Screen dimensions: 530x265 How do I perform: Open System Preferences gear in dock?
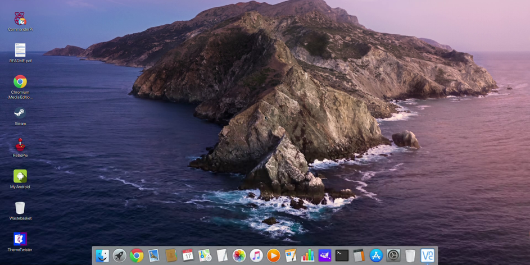coord(393,255)
